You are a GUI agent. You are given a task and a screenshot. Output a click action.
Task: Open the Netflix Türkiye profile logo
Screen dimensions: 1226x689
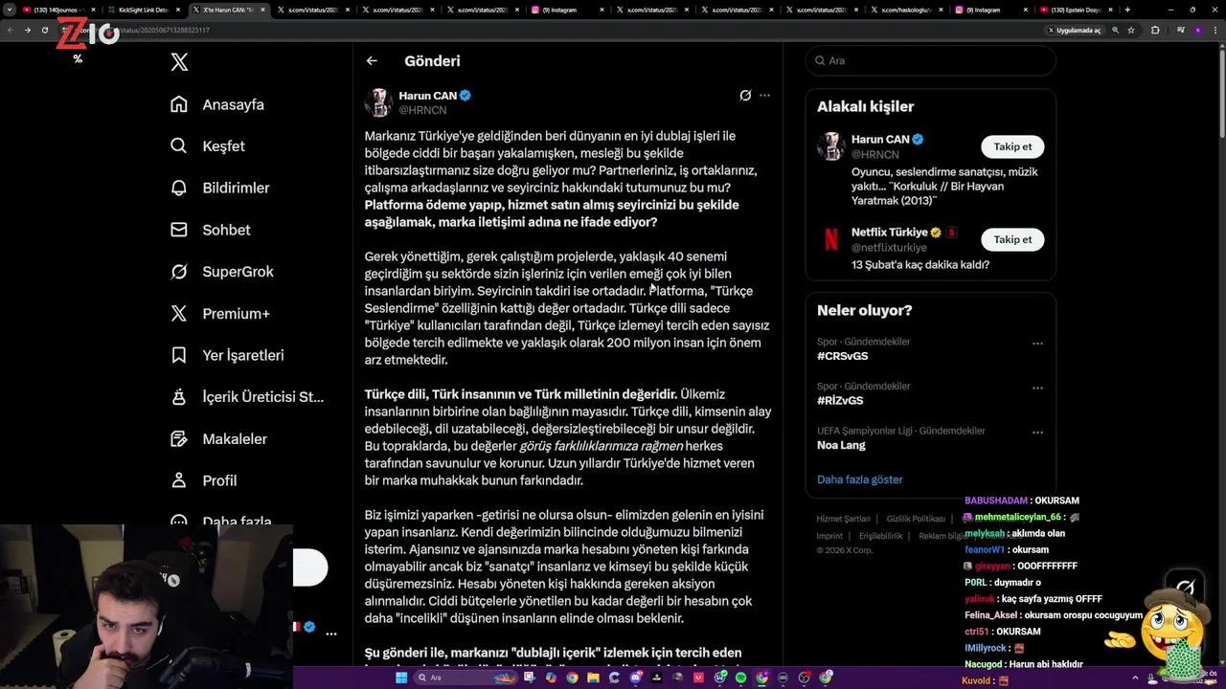(830, 239)
